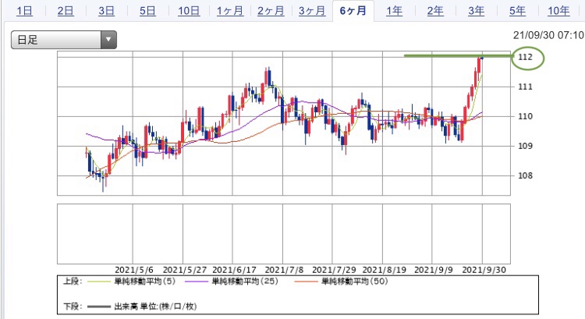Click the active 6ヶ月 tab
The image size is (585, 319).
(x=353, y=11)
